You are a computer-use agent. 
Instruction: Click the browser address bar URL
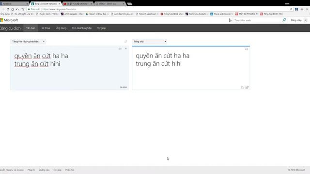(59, 9)
